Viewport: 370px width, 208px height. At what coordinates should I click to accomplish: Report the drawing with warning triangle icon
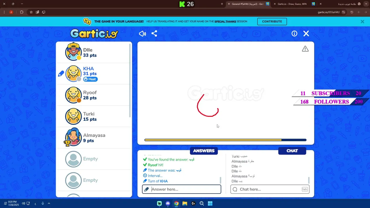click(305, 49)
